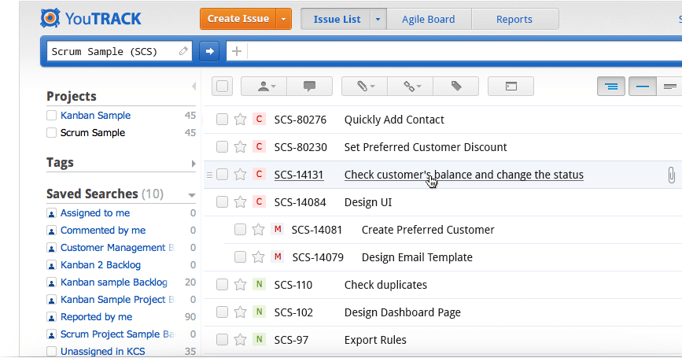Click the drag handle of SCS-14131 row
682x358 pixels.
click(209, 175)
